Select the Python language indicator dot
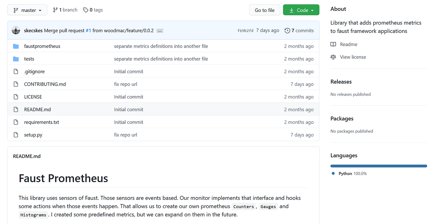The height and width of the screenshot is (224, 434). pyautogui.click(x=333, y=173)
